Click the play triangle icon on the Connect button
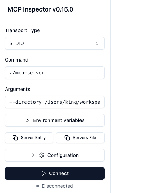The image size is (147, 193). click(44, 173)
